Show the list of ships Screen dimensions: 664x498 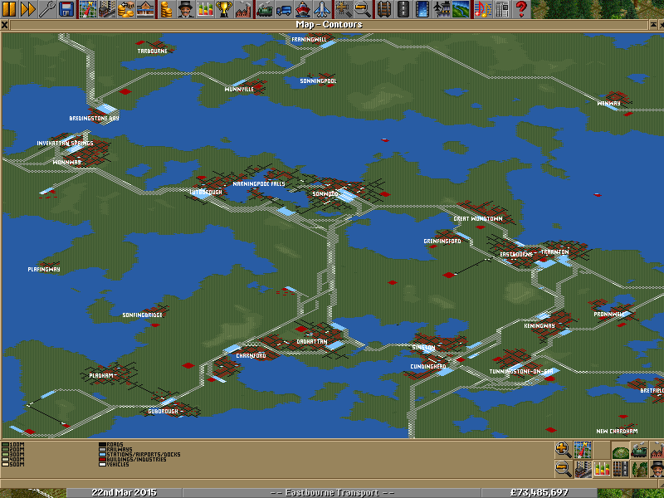[302, 9]
